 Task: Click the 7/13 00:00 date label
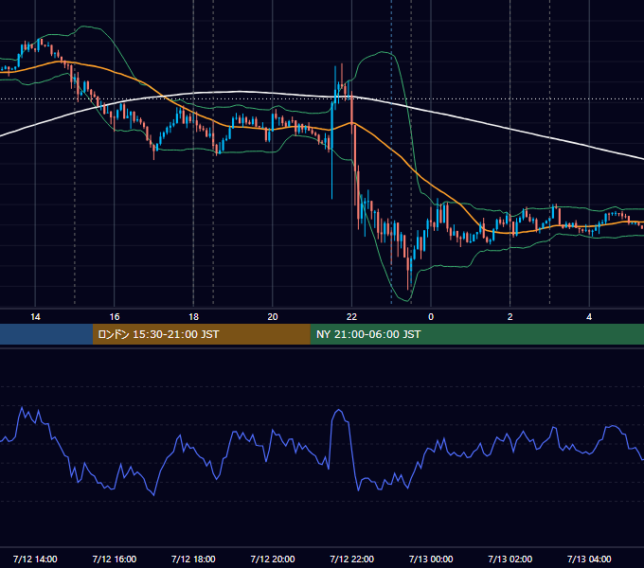click(x=431, y=559)
